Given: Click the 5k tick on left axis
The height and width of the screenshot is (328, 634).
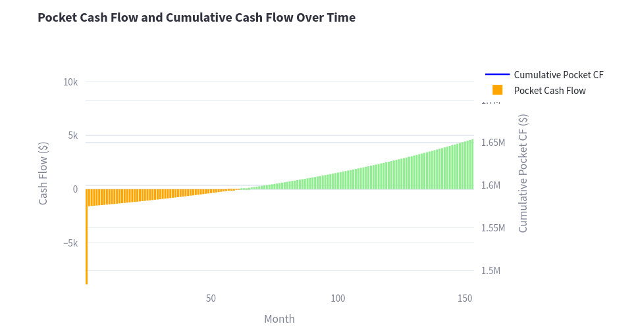Looking at the screenshot, I should tap(73, 135).
